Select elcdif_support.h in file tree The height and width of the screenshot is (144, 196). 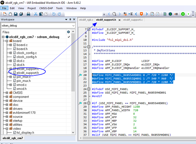(x=27, y=73)
